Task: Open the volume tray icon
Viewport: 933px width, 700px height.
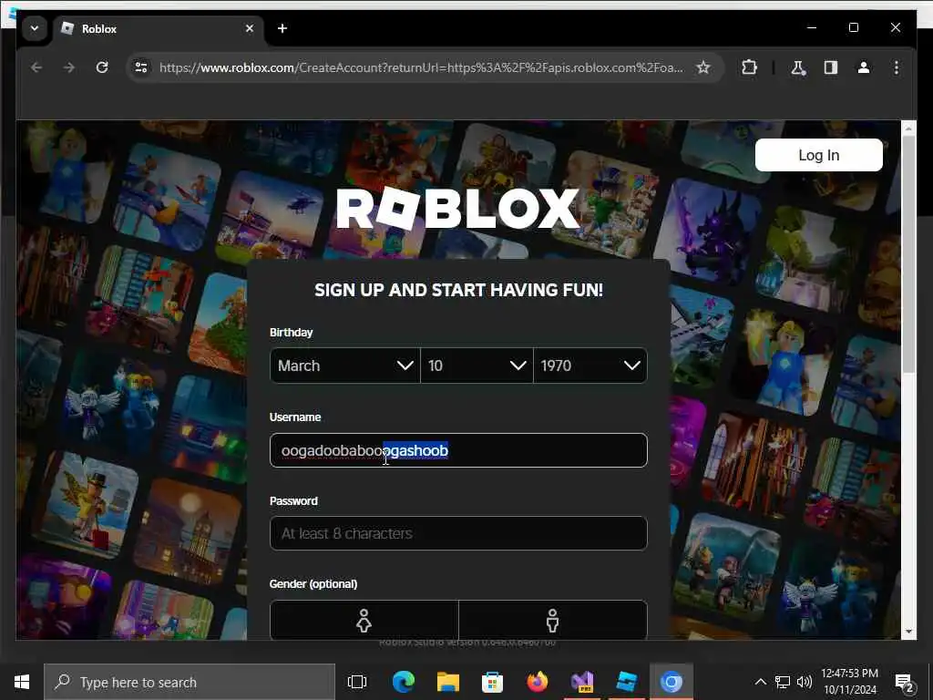Action: (x=805, y=682)
